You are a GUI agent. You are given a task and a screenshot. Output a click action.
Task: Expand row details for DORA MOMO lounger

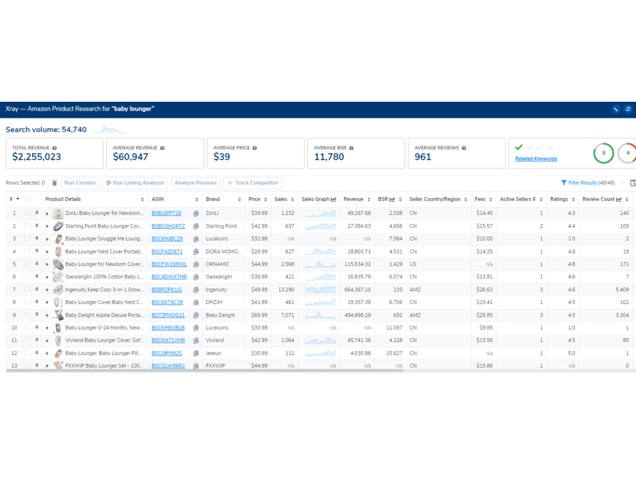point(47,252)
